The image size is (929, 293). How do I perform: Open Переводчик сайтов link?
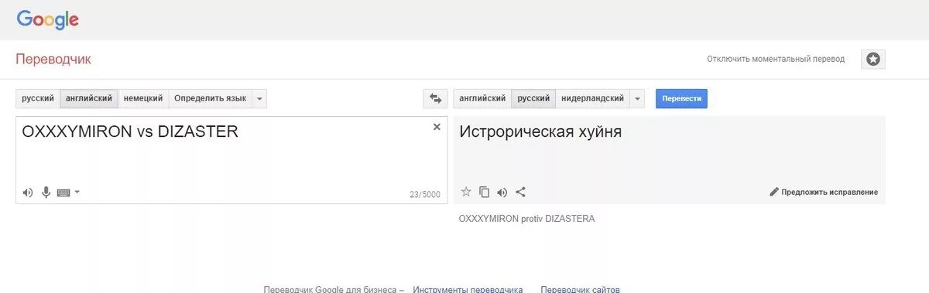click(580, 289)
